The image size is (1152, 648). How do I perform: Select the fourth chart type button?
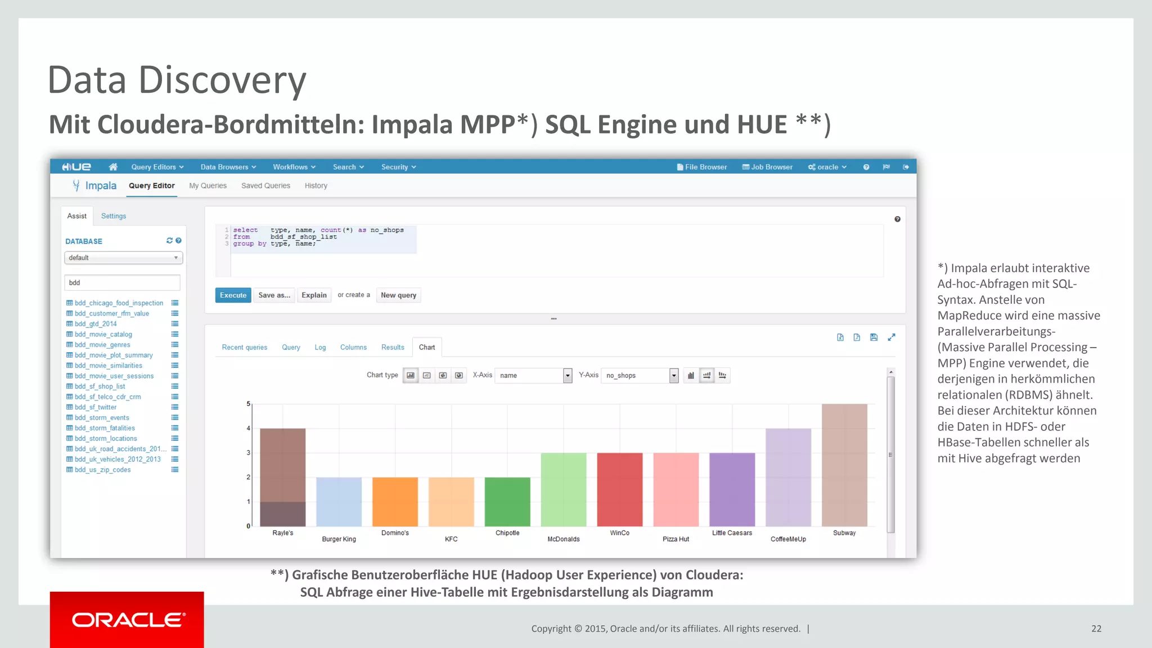(x=459, y=375)
